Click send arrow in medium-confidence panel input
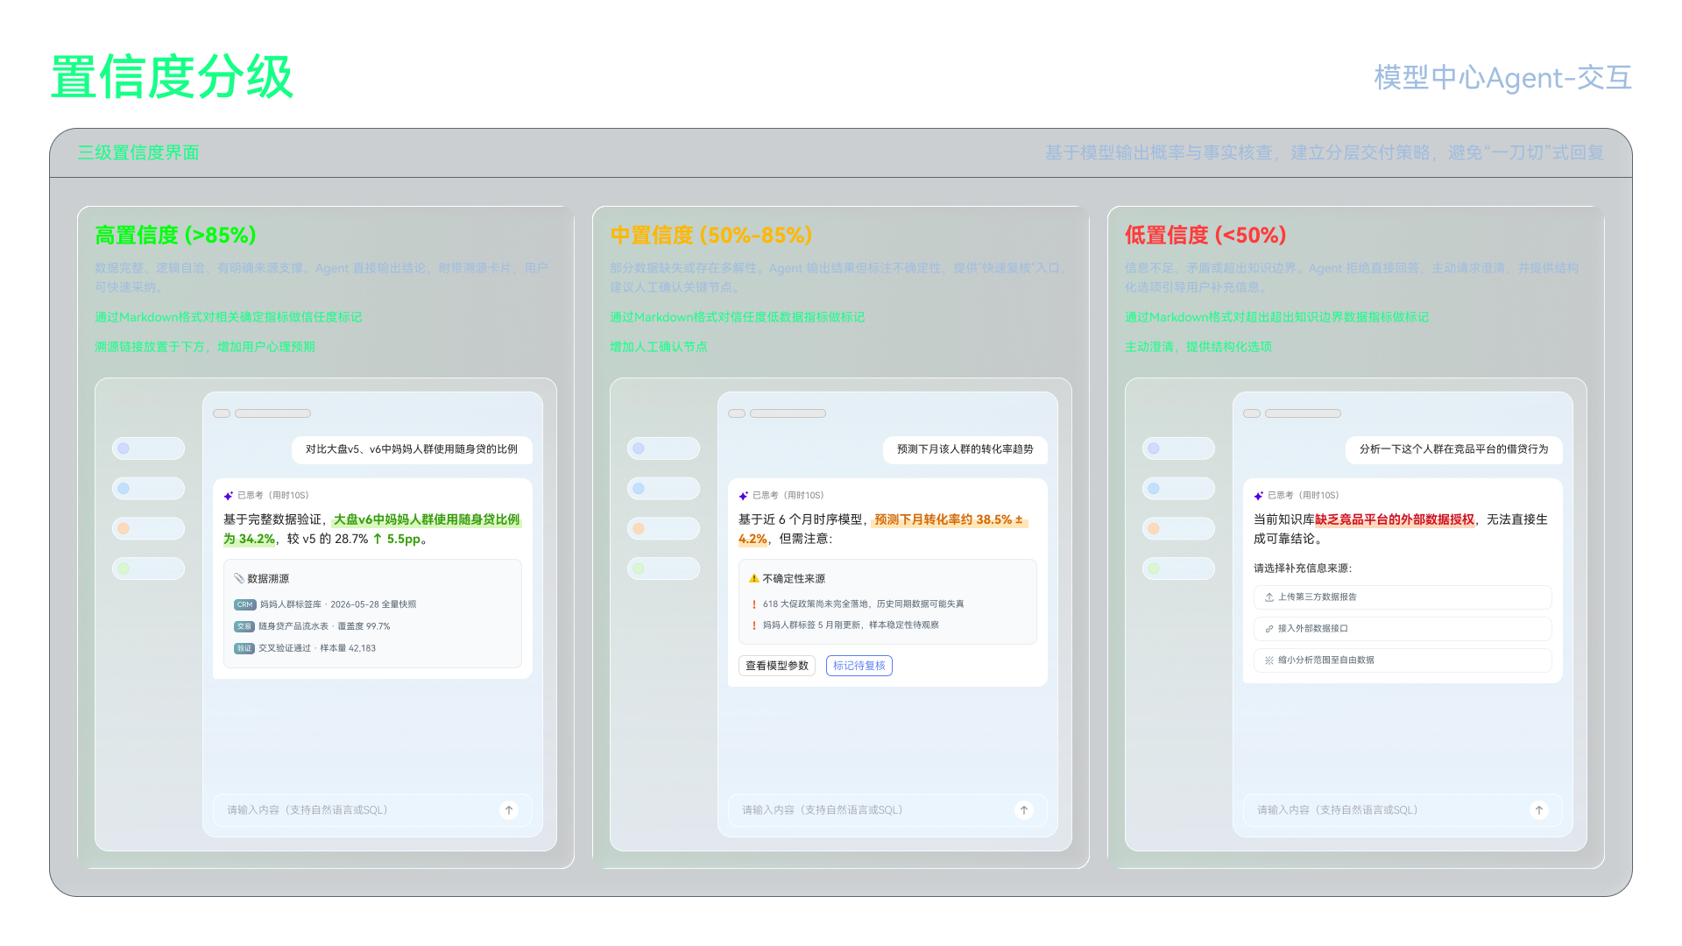1682x946 pixels. 1024,810
